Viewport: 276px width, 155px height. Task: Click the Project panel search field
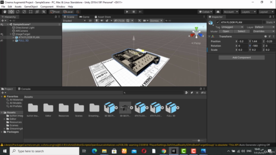click(153, 93)
